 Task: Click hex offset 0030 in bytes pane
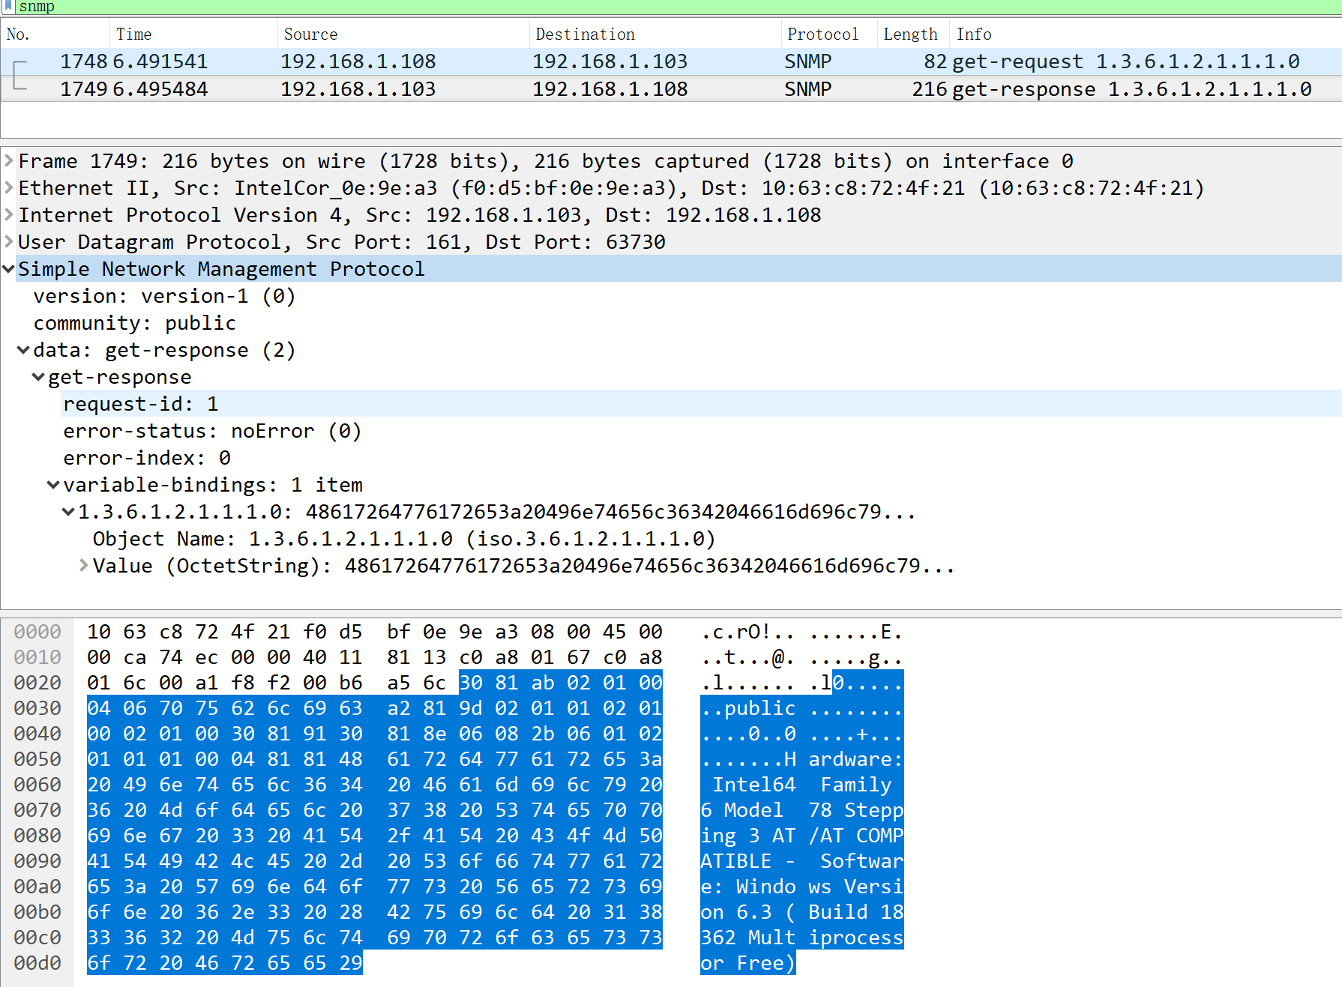(x=37, y=708)
